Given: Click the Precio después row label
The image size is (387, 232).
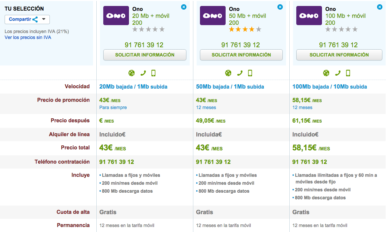Looking at the screenshot, I should 70,121.
